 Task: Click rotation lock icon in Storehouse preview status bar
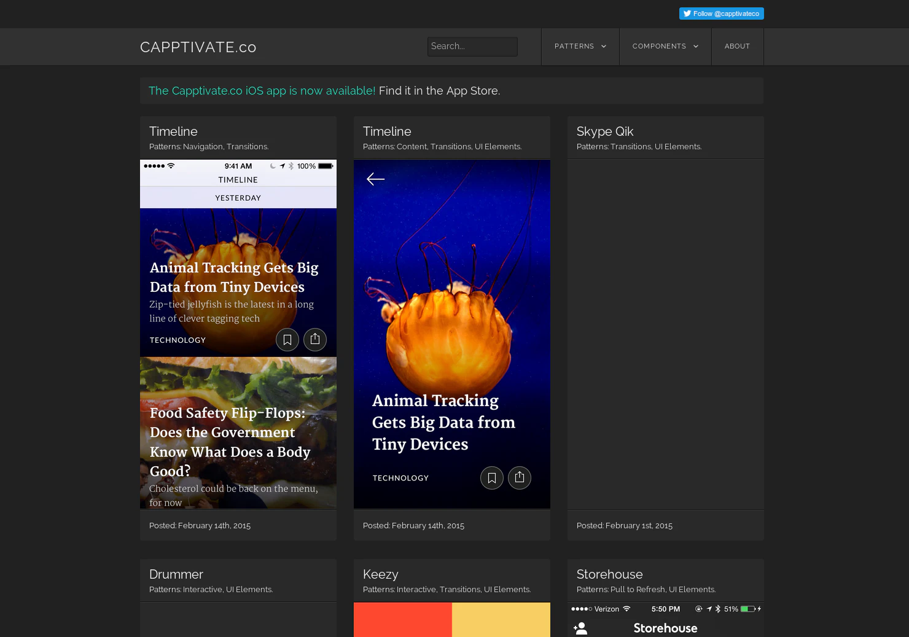pyautogui.click(x=699, y=609)
